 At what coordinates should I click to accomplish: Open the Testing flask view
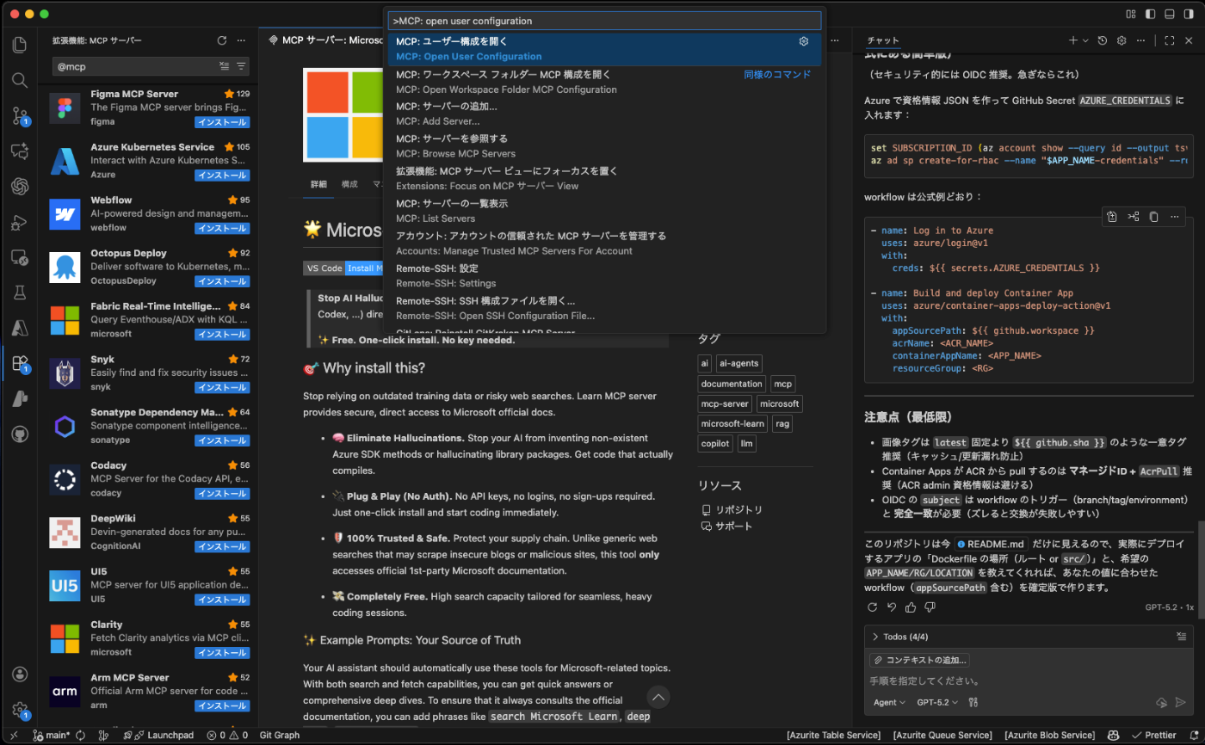19,292
